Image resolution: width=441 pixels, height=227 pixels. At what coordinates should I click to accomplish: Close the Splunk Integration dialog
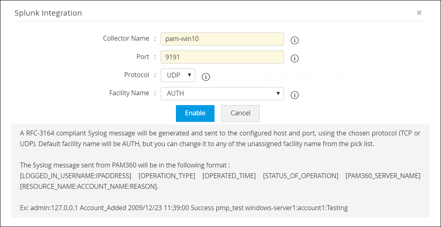419,13
